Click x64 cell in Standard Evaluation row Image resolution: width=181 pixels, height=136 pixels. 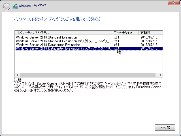tap(116, 37)
